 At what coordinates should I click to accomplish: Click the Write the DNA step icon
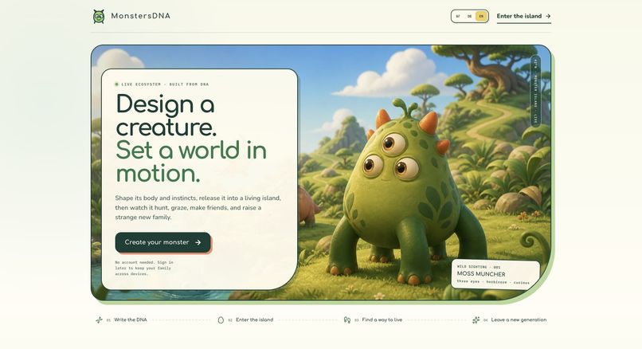(x=99, y=320)
